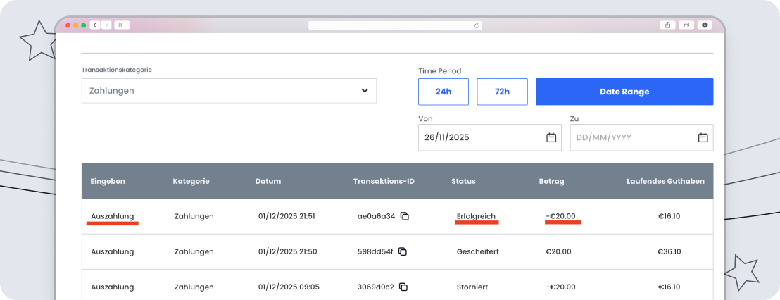The height and width of the screenshot is (300, 780).
Task: Select the 72h time period
Action: pos(502,92)
